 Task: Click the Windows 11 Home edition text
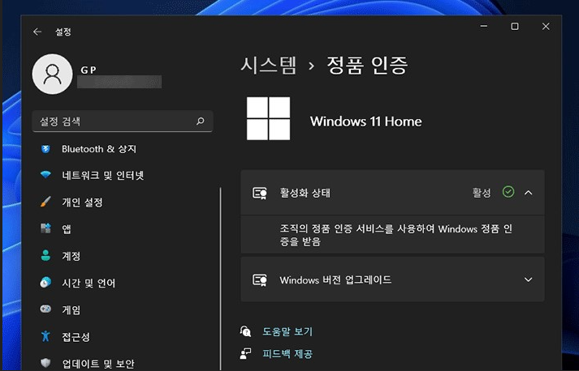366,122
